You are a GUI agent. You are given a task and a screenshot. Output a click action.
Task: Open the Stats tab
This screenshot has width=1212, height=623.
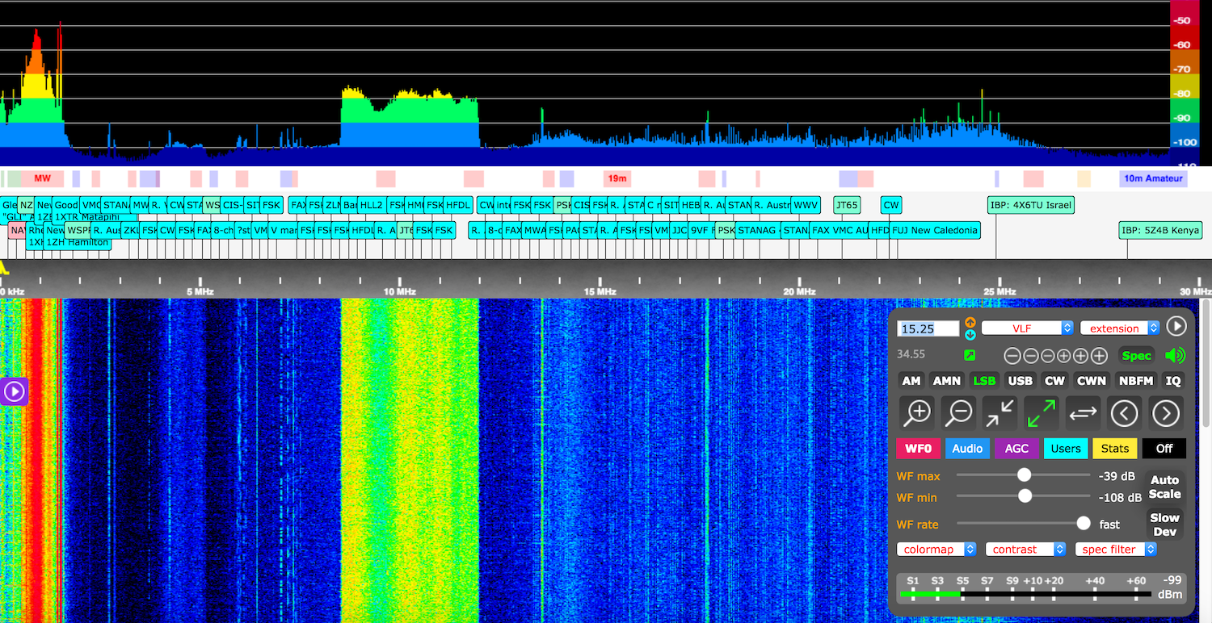(x=1114, y=448)
